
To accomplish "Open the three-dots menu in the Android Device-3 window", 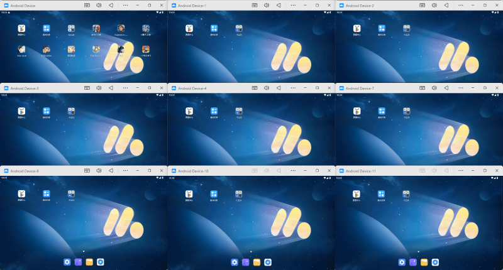I will (x=125, y=88).
